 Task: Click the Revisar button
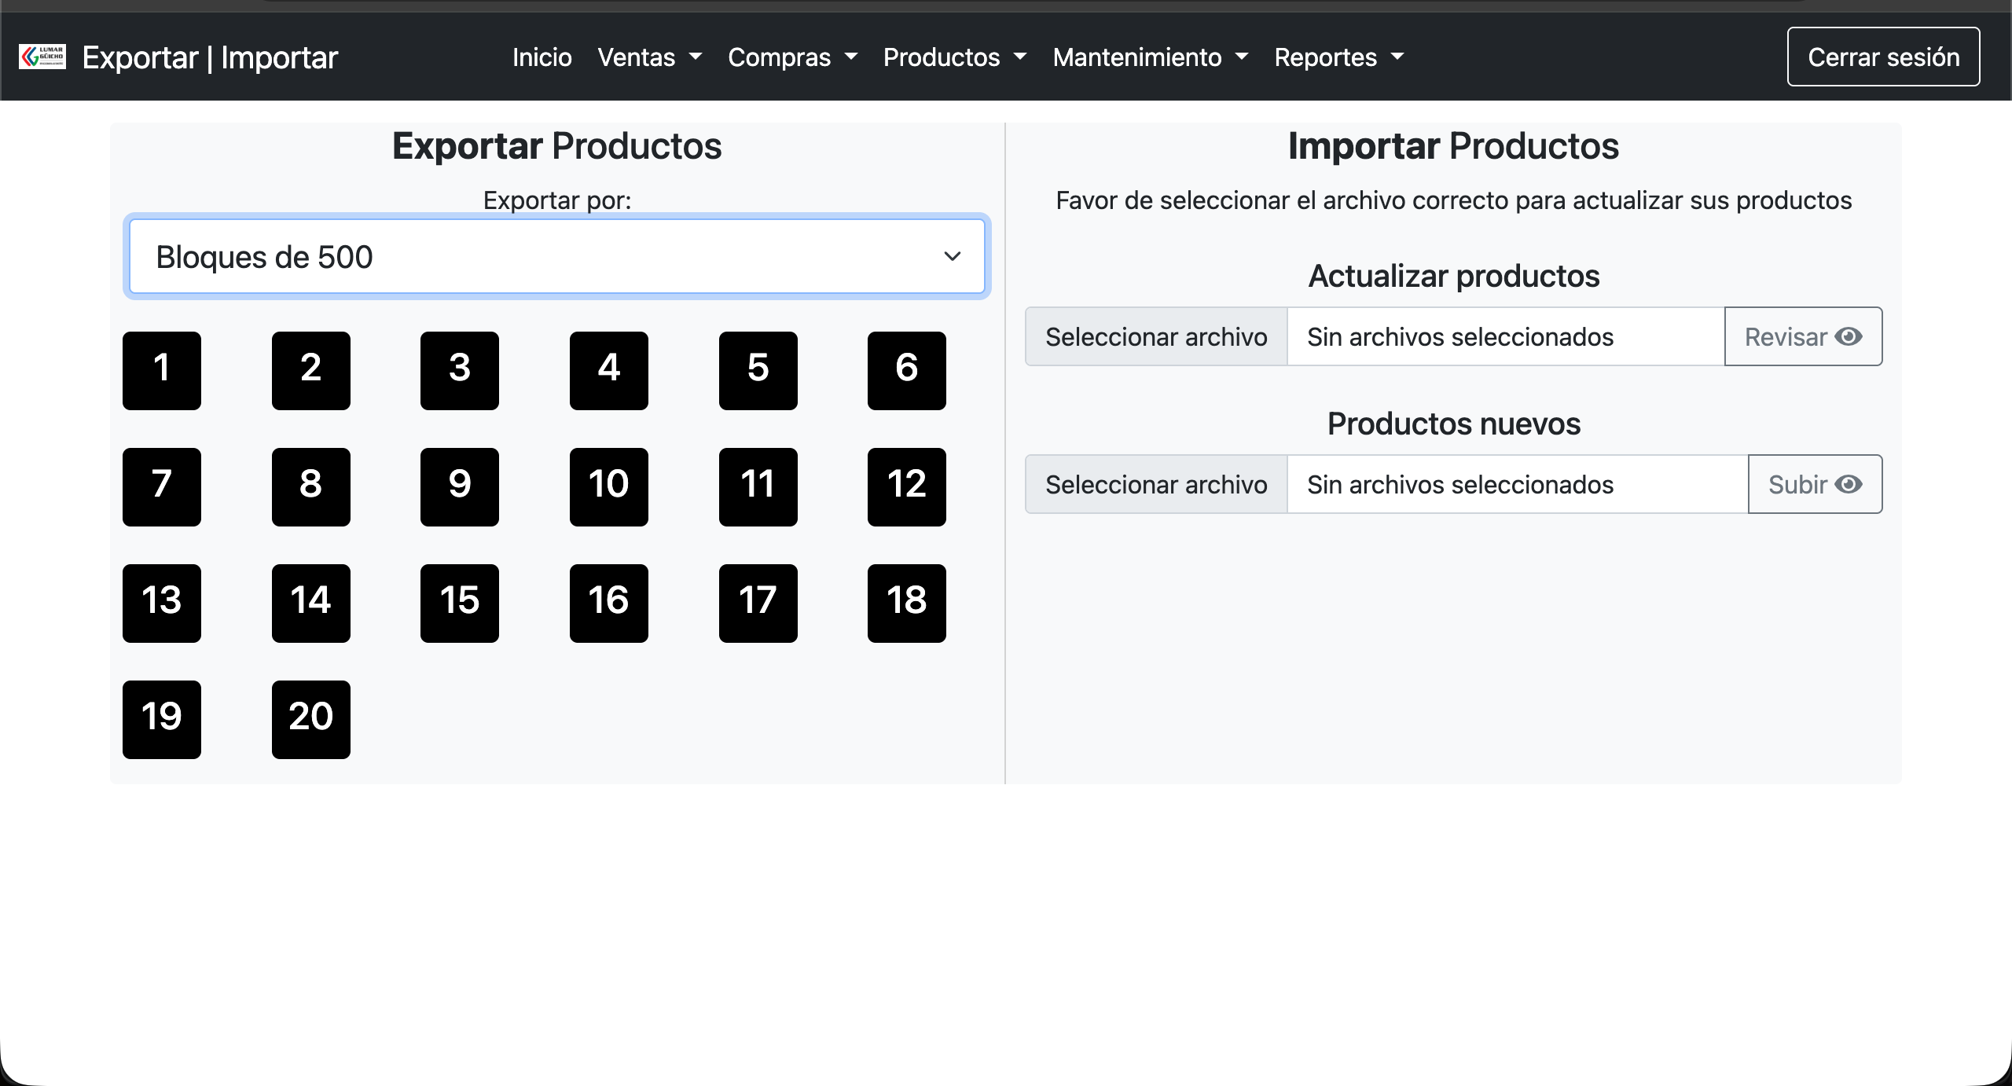[x=1803, y=336]
